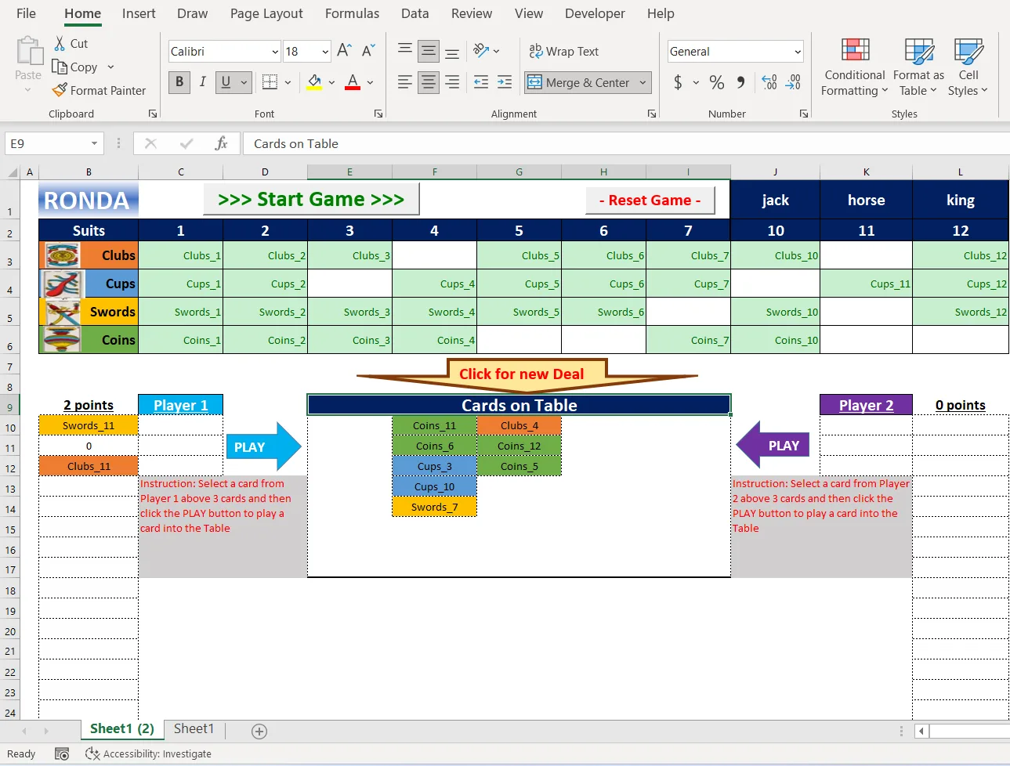Switch to the Formulas ribbon tab
Image resolution: width=1010 pixels, height=766 pixels.
click(x=352, y=13)
